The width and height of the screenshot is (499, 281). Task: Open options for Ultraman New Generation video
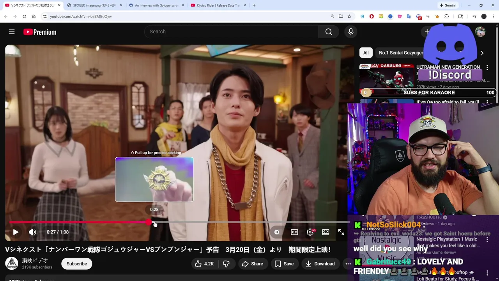point(487,68)
